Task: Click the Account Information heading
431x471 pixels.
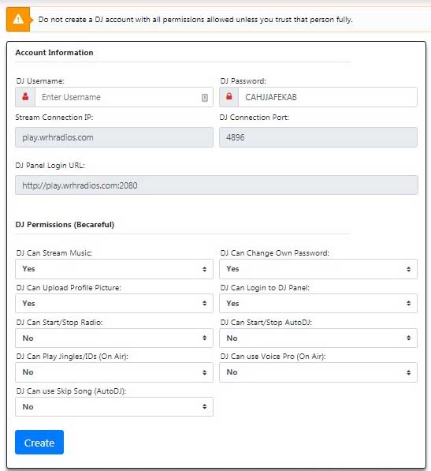Action: pyautogui.click(x=54, y=53)
